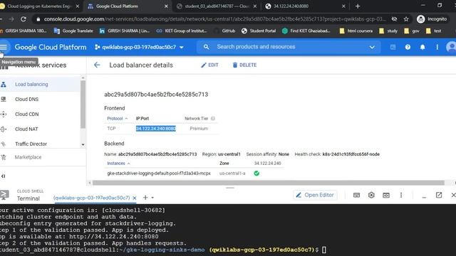Click the browser forward arrow

point(11,19)
